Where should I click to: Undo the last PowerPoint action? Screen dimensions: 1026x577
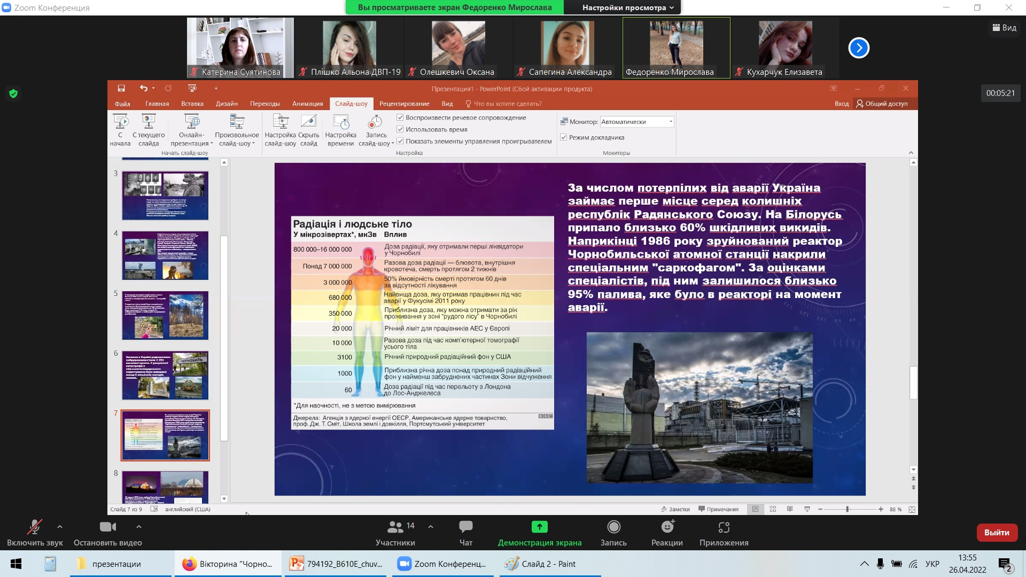(143, 88)
